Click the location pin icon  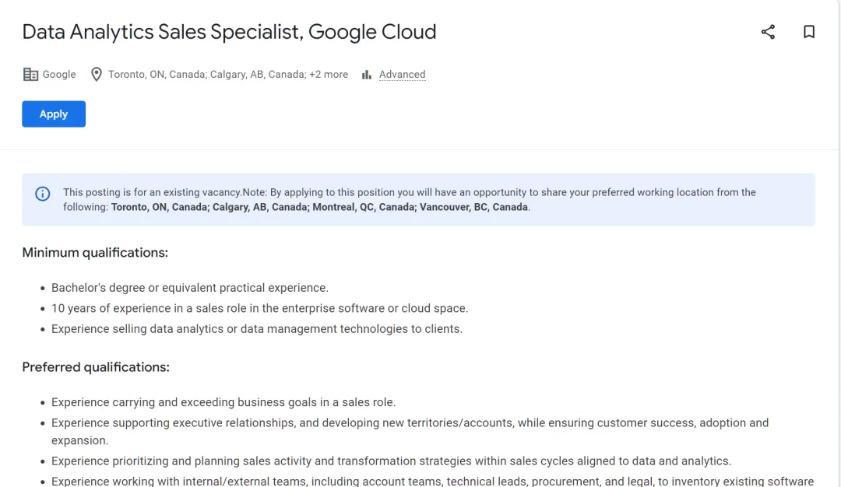[x=97, y=75]
